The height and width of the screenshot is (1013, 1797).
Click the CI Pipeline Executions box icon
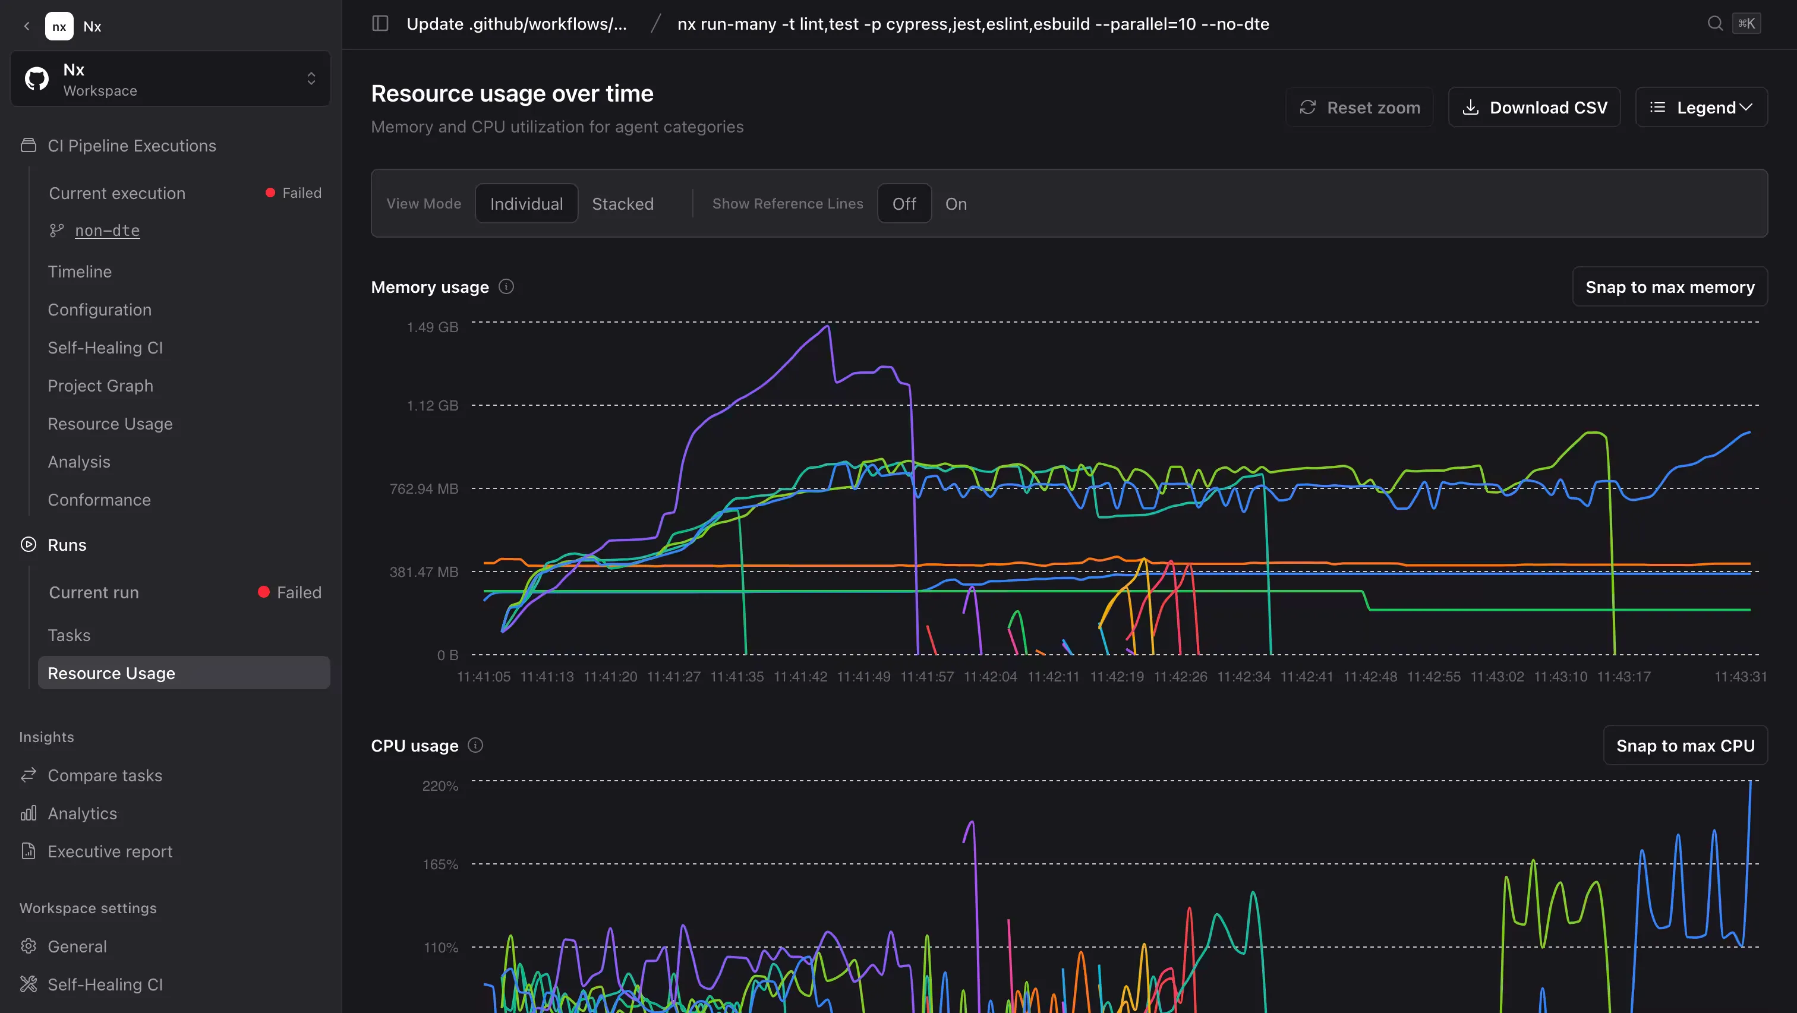(x=29, y=145)
